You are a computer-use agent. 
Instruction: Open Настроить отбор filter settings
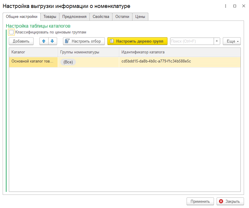pos(84,41)
